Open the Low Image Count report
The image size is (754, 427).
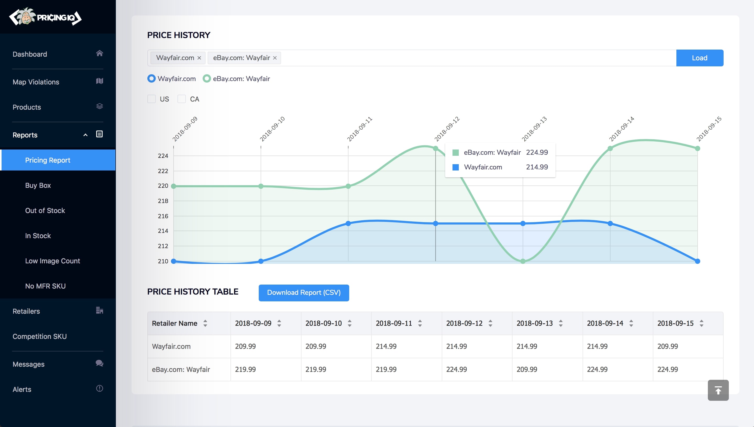pyautogui.click(x=58, y=261)
